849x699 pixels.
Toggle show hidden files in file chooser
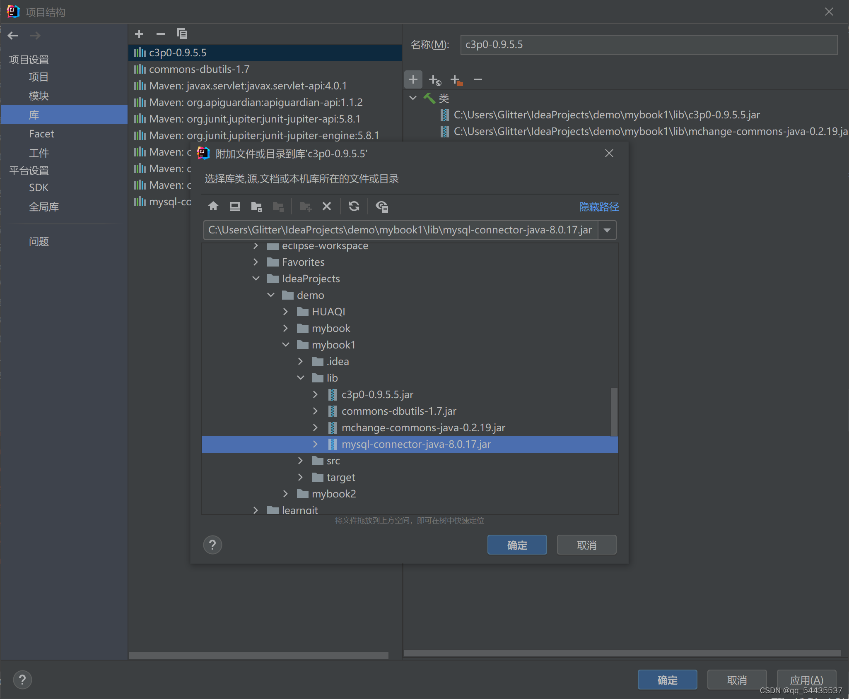382,206
